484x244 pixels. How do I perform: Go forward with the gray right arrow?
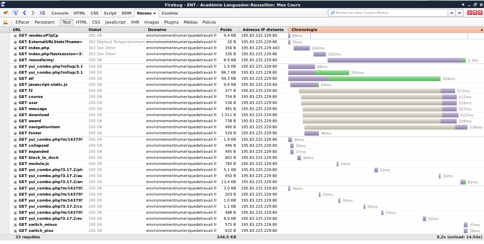point(33,13)
